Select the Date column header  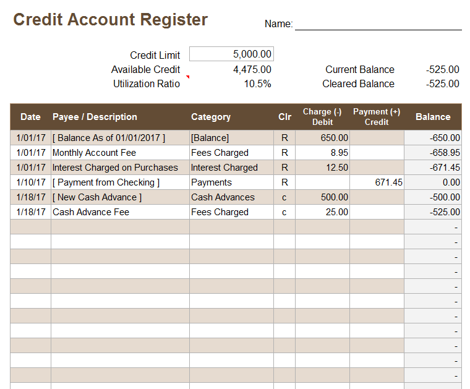click(30, 117)
